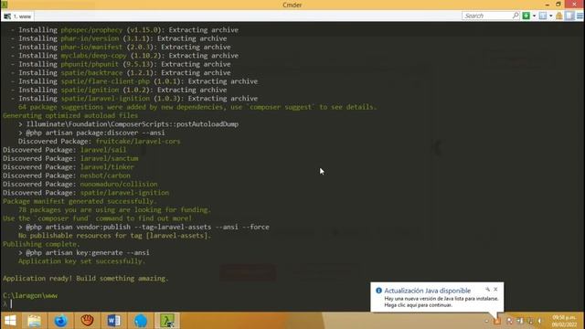Click 'phpunit/phpunit' package name
Screen dimensions: 585x329
tap(90, 64)
